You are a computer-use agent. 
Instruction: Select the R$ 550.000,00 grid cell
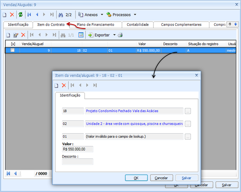click(148, 50)
